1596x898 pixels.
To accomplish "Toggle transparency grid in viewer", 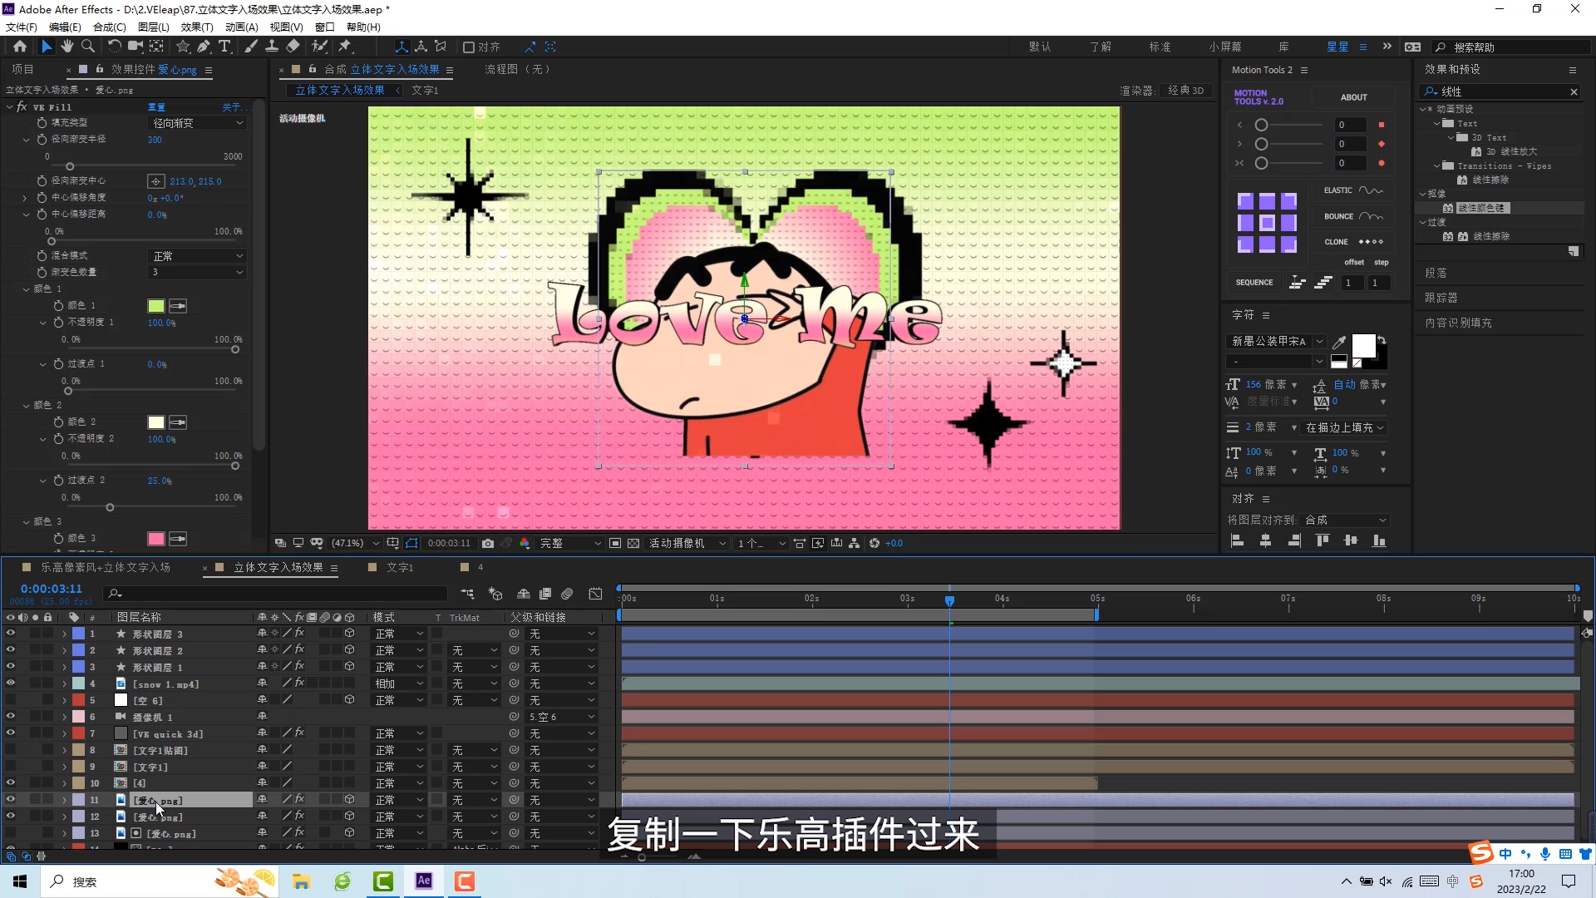I will point(633,543).
